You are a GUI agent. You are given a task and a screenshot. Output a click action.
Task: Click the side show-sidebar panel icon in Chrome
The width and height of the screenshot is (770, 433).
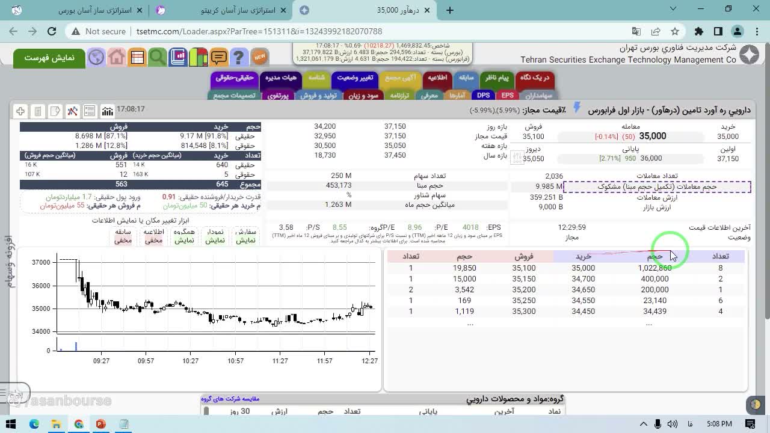(718, 31)
